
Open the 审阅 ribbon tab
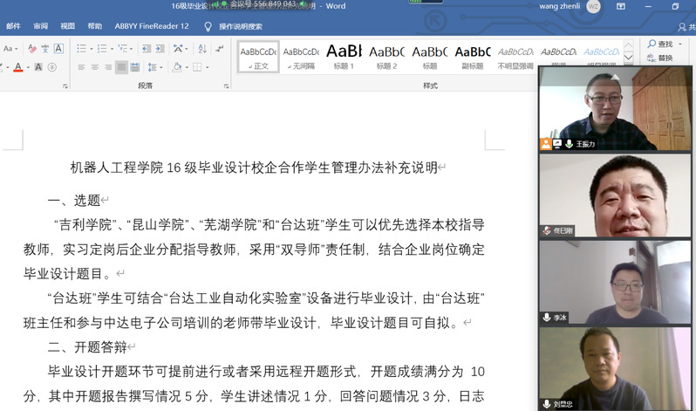[40, 26]
